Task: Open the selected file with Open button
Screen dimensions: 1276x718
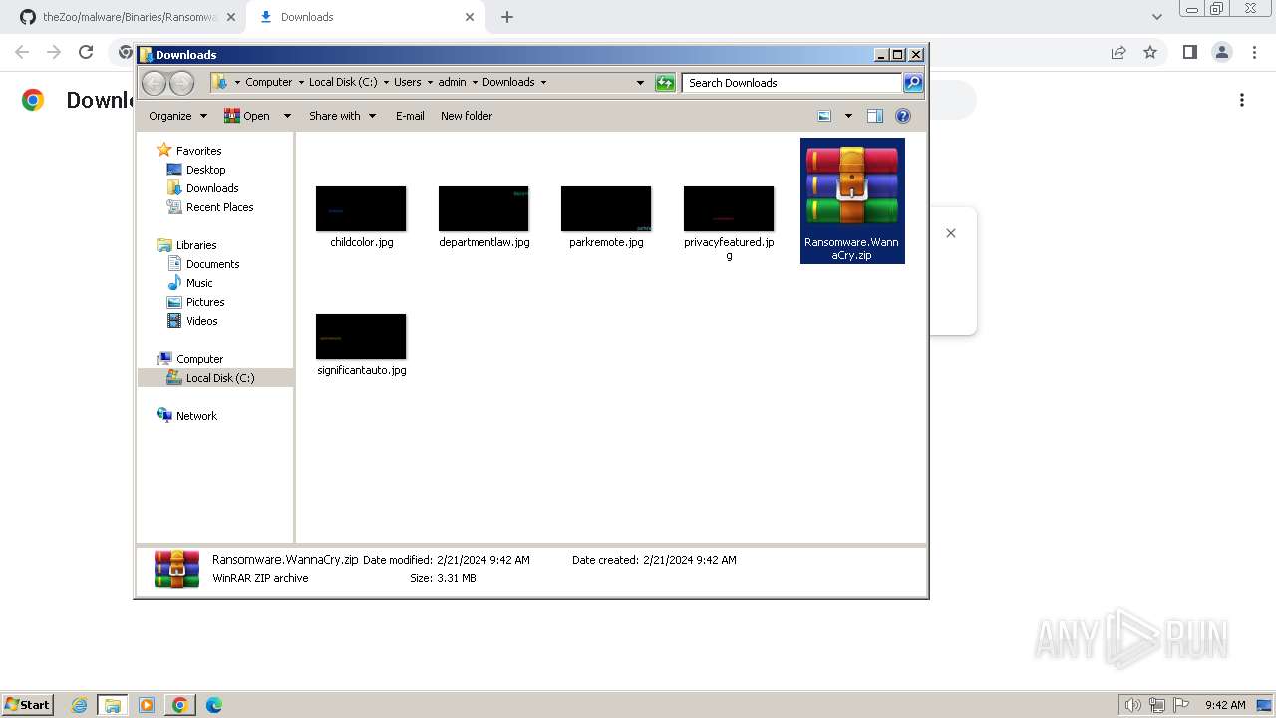Action: click(247, 116)
